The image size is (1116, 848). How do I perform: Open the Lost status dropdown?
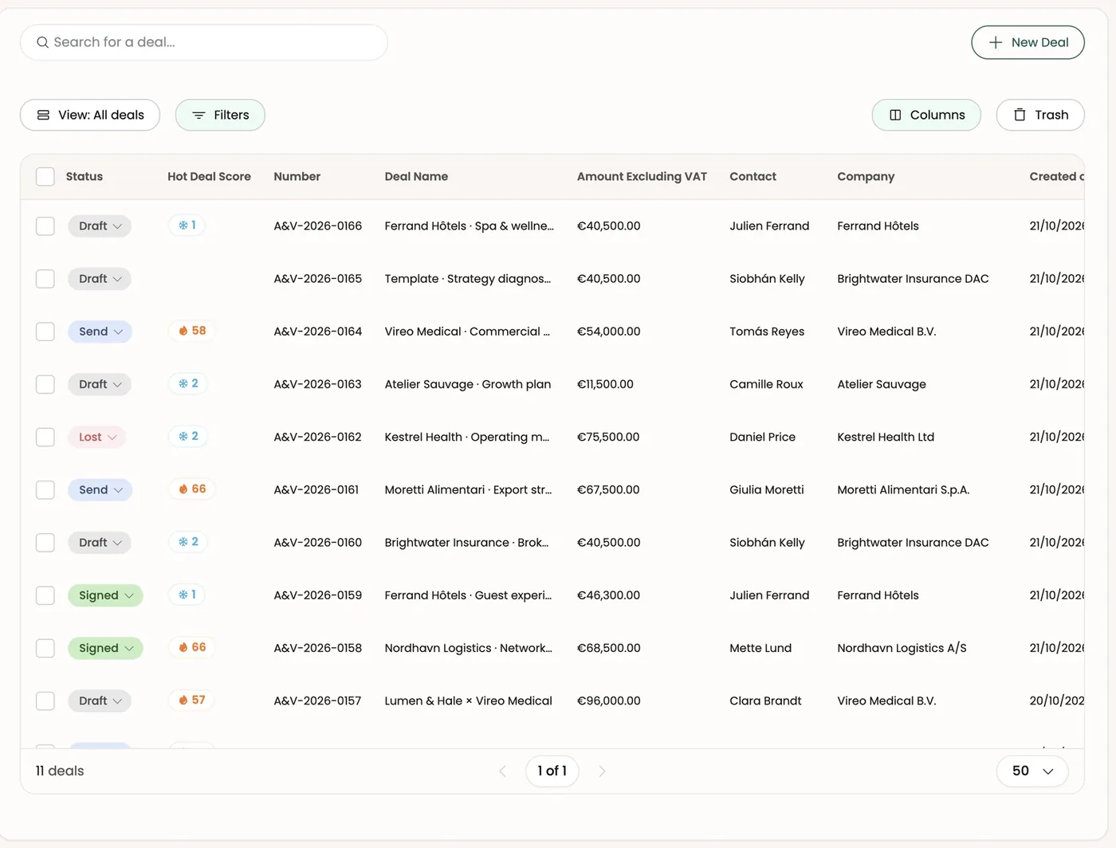pyautogui.click(x=98, y=437)
